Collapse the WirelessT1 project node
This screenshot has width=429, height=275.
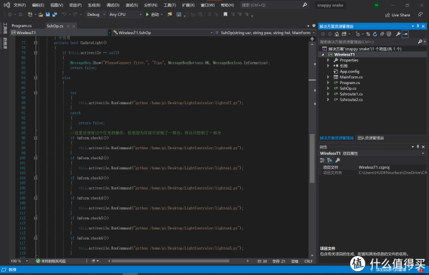click(x=322, y=54)
